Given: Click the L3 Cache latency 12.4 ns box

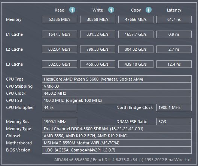Looking at the screenshot, I should point(174,64).
